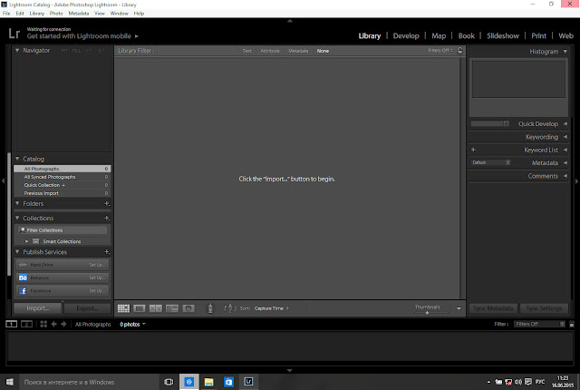Select the Painter spray can tool
Screen dimensions: 580x390
pos(210,308)
